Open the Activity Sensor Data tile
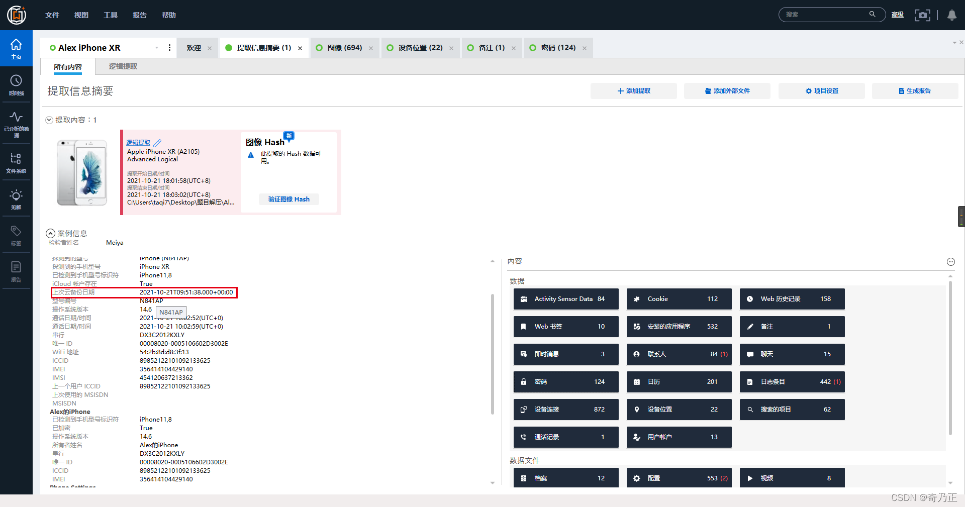The width and height of the screenshot is (965, 507). [566, 299]
